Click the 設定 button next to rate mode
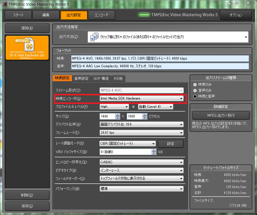Screen dimensions: 257x215 click(x=171, y=144)
